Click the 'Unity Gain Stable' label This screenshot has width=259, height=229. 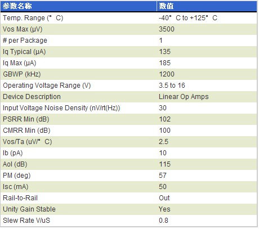tap(29, 209)
